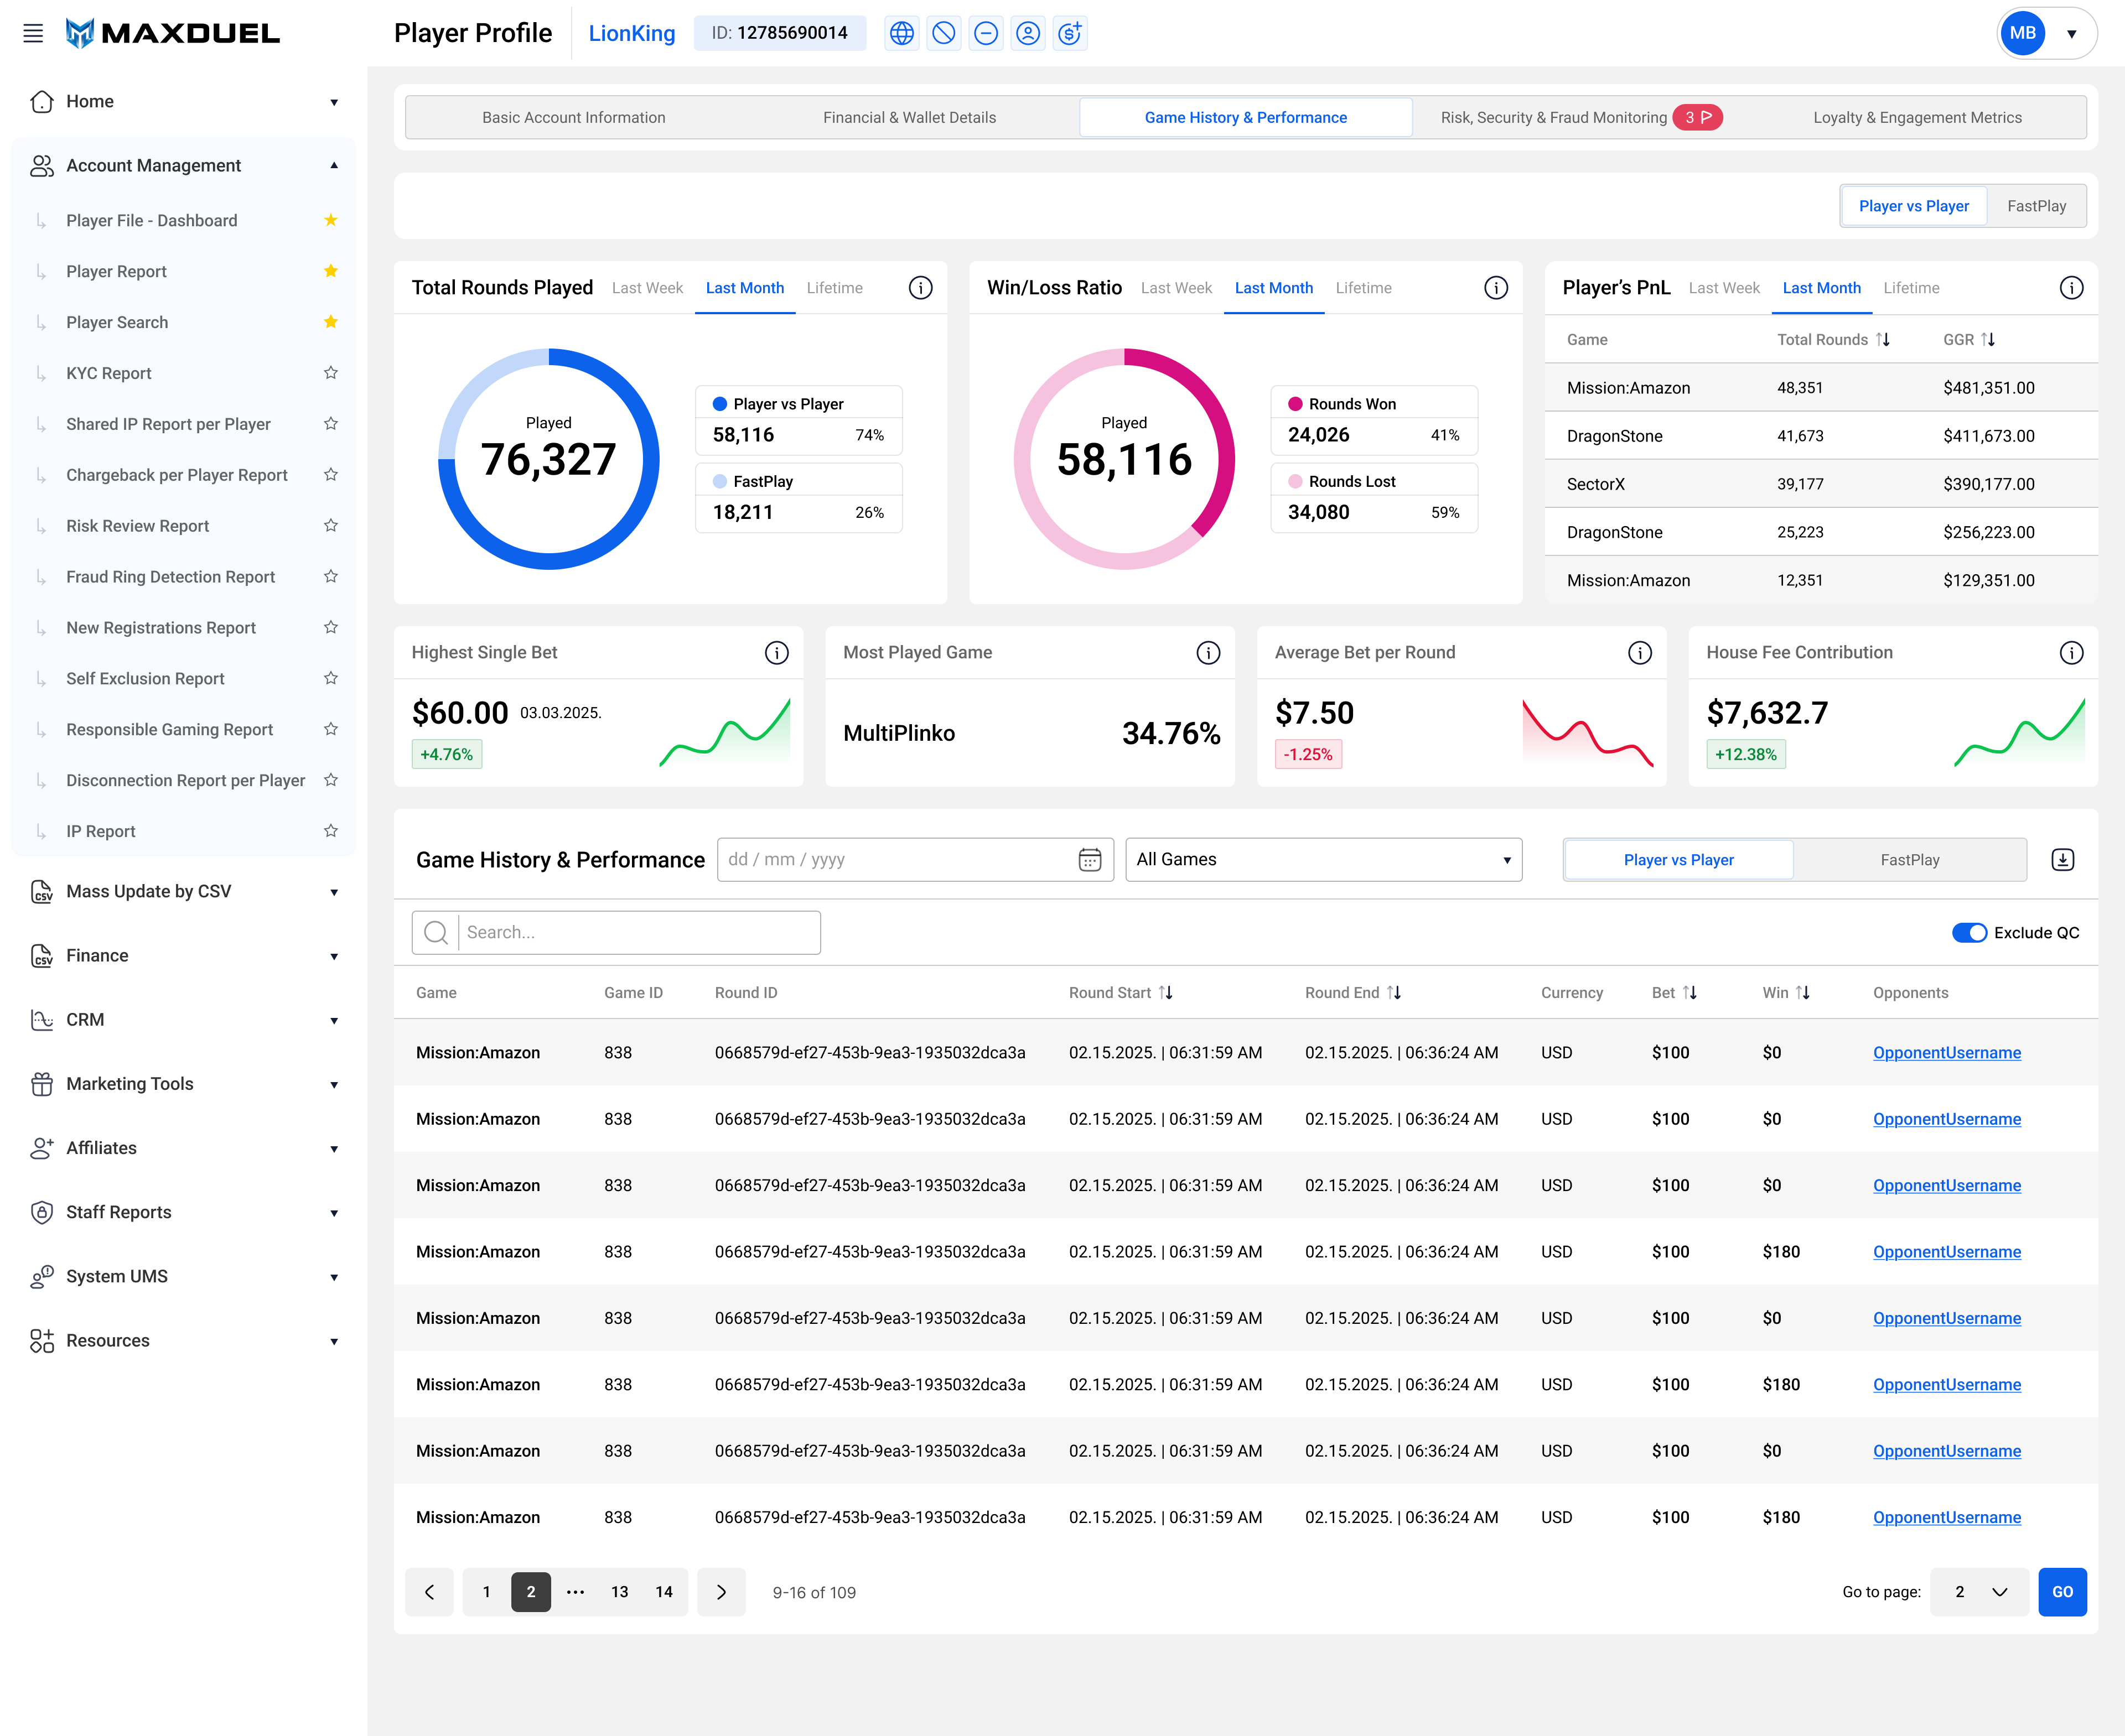Collapse the Account Management section
The width and height of the screenshot is (2125, 1736).
coord(334,165)
